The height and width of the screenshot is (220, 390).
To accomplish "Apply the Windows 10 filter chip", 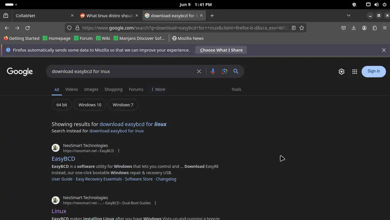I will tap(90, 105).
